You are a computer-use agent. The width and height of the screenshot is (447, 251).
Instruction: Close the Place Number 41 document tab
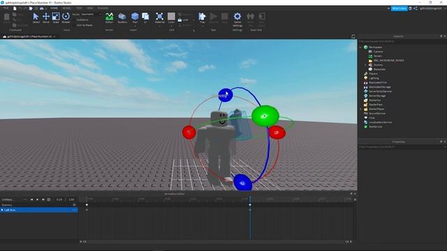[54, 36]
